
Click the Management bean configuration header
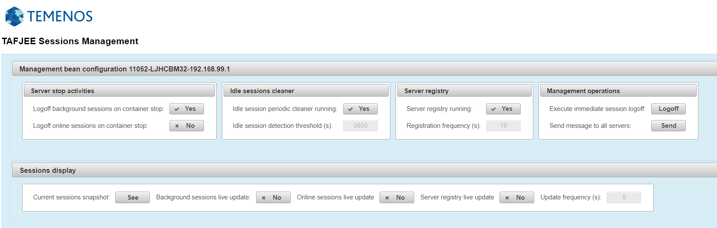(125, 69)
